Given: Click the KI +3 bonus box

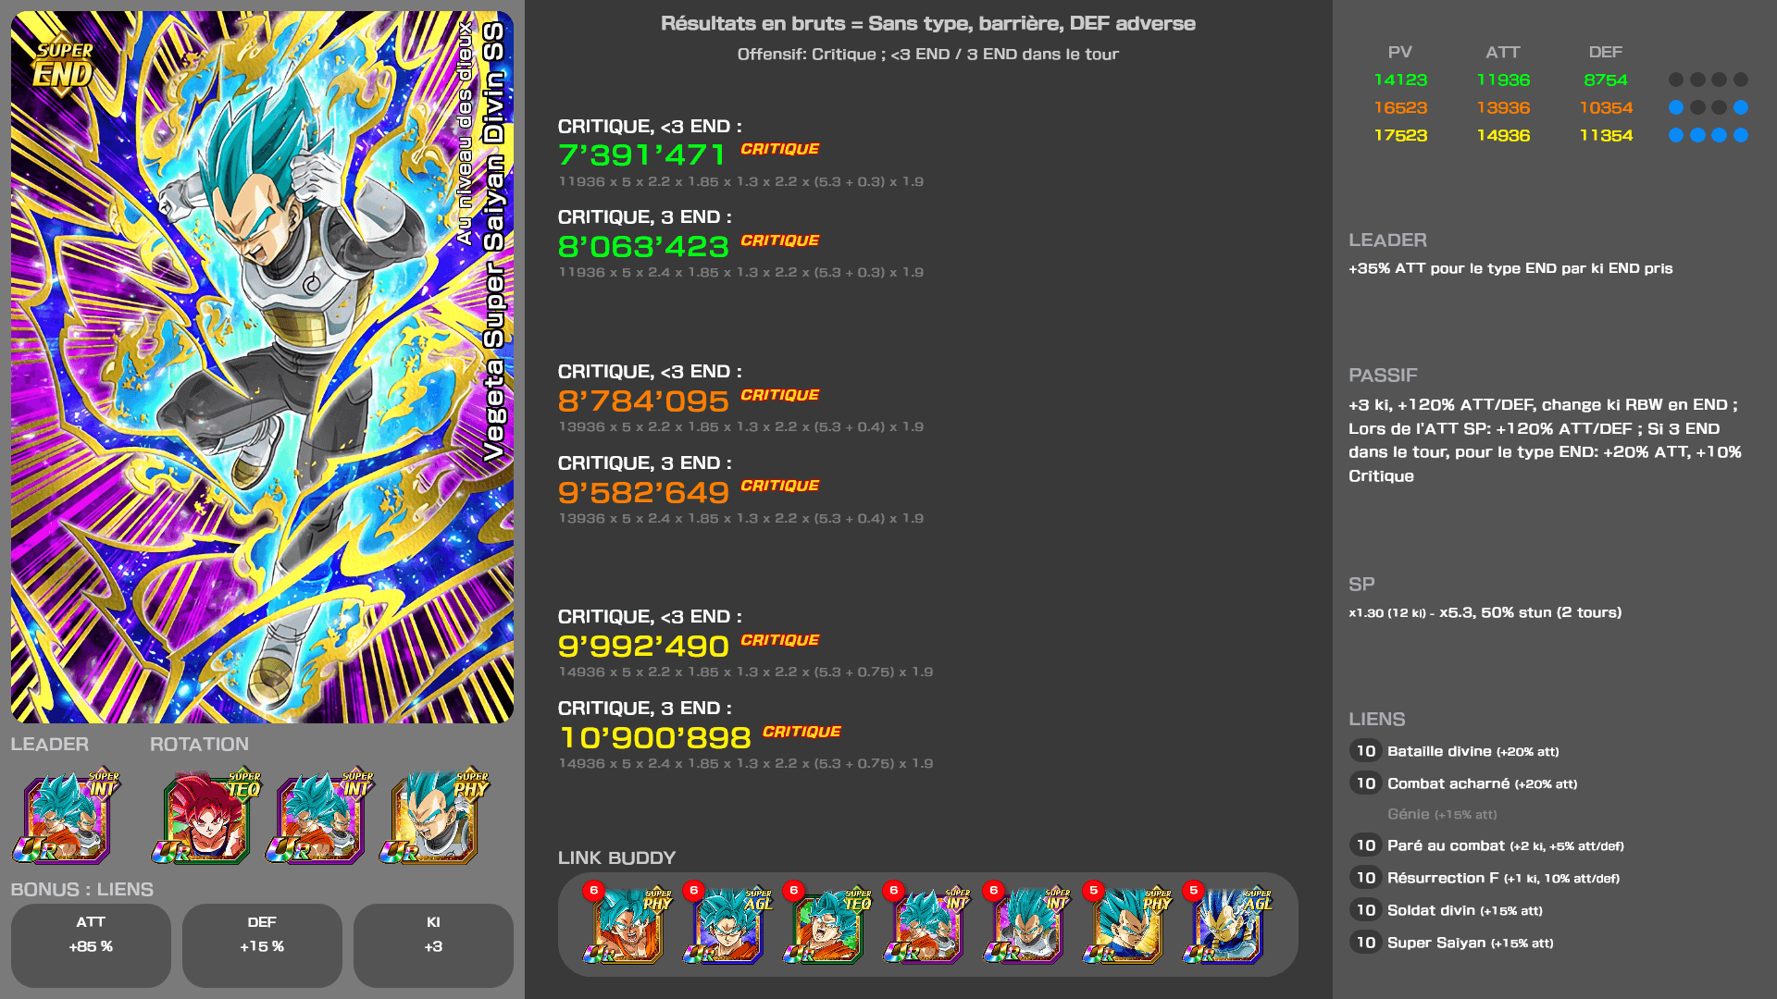Looking at the screenshot, I should point(433,945).
